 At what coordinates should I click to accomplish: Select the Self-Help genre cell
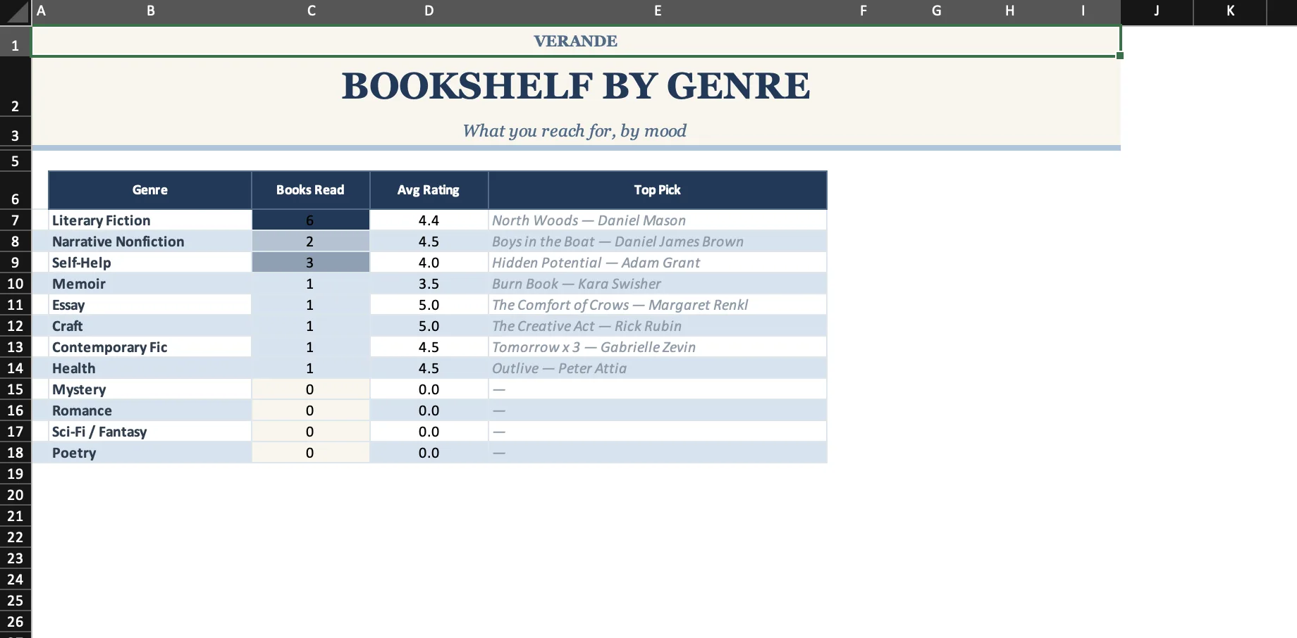coord(150,263)
